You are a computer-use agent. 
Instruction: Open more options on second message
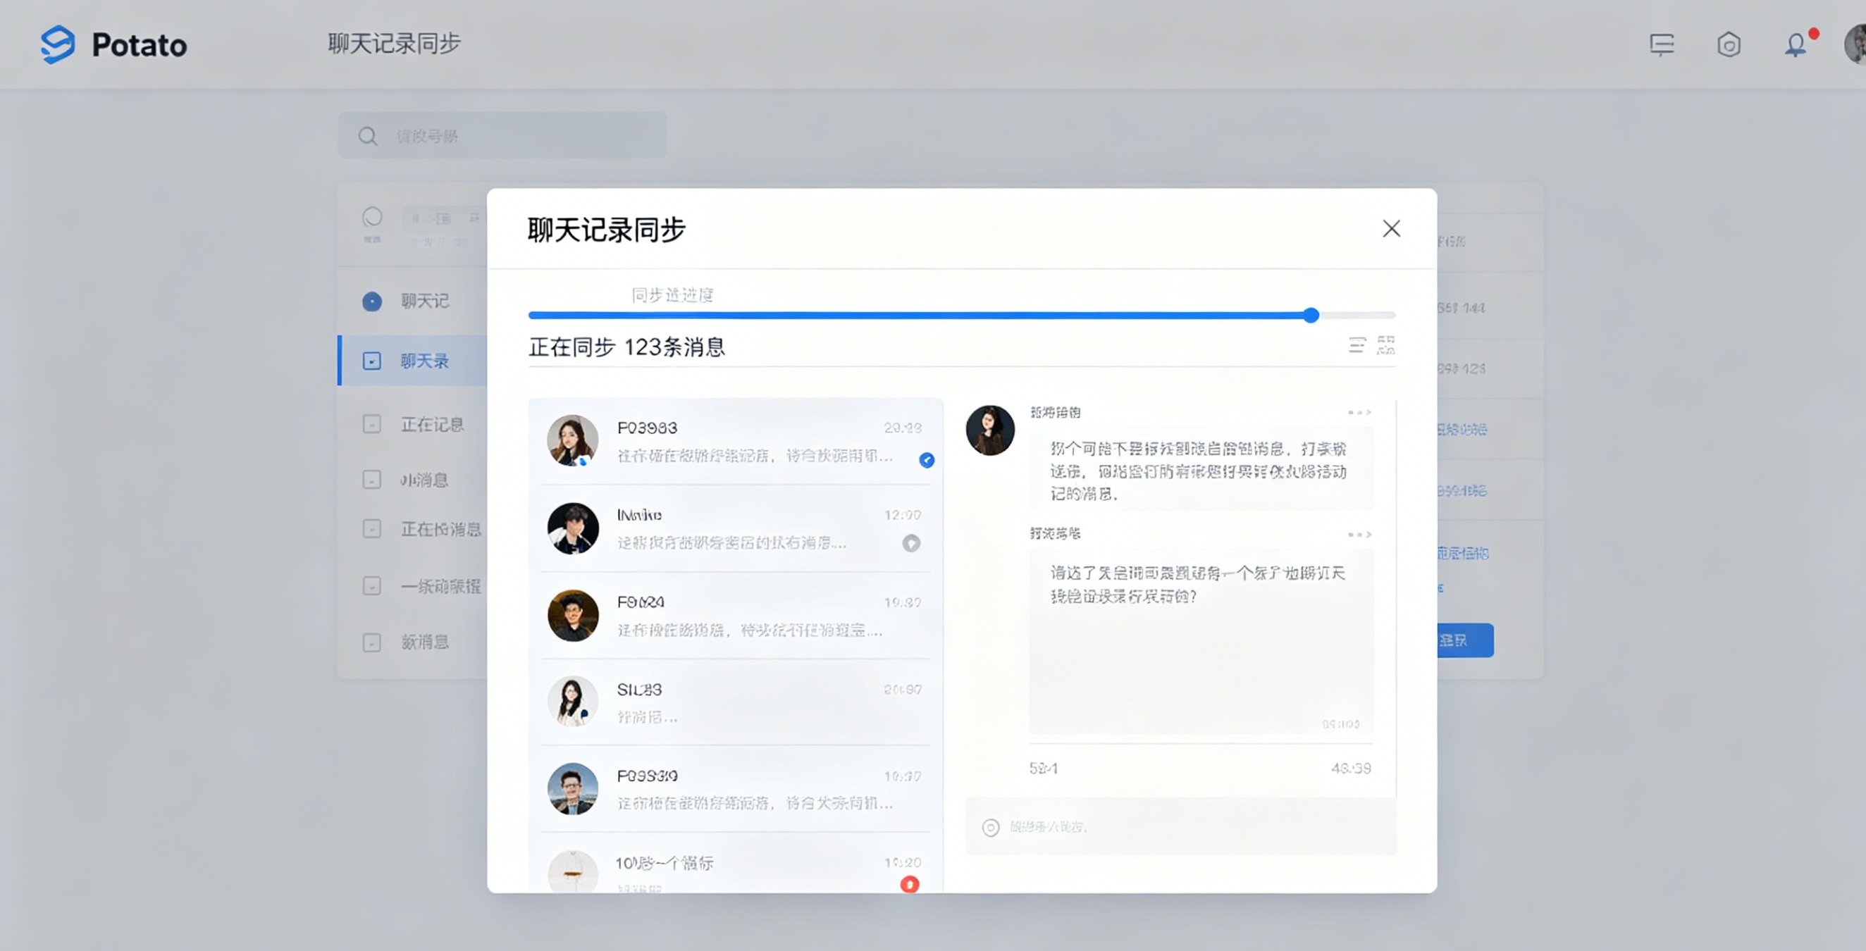(1359, 535)
